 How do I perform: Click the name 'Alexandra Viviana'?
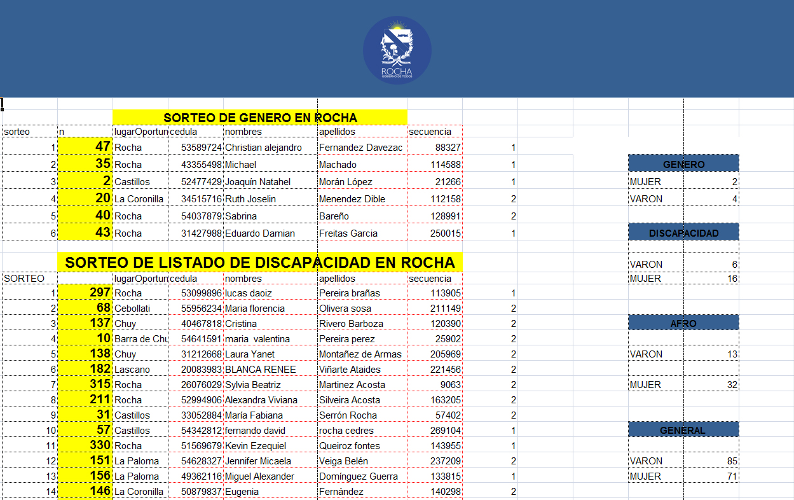click(x=261, y=399)
